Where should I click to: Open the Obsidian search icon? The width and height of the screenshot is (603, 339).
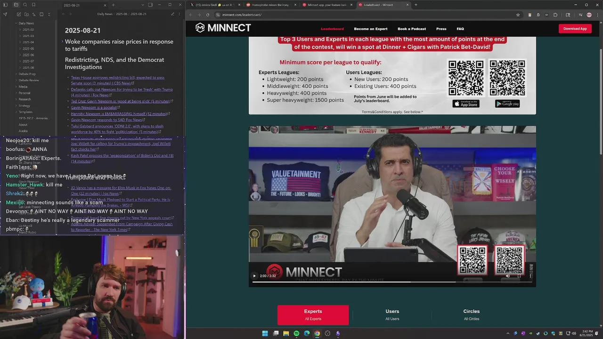pyautogui.click(x=25, y=5)
